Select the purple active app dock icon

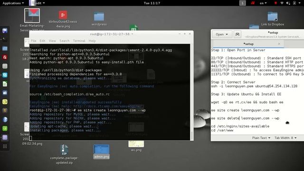point(5,137)
